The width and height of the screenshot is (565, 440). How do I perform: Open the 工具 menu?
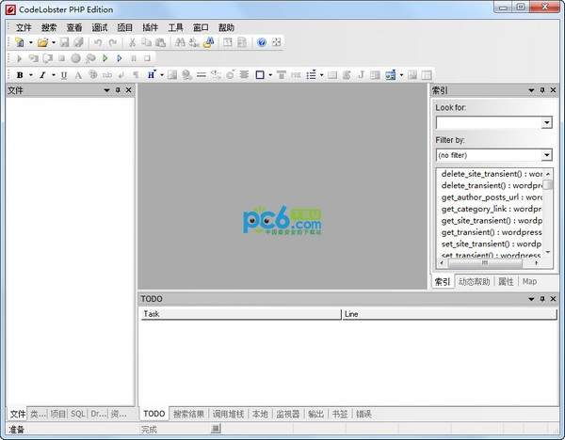click(176, 27)
